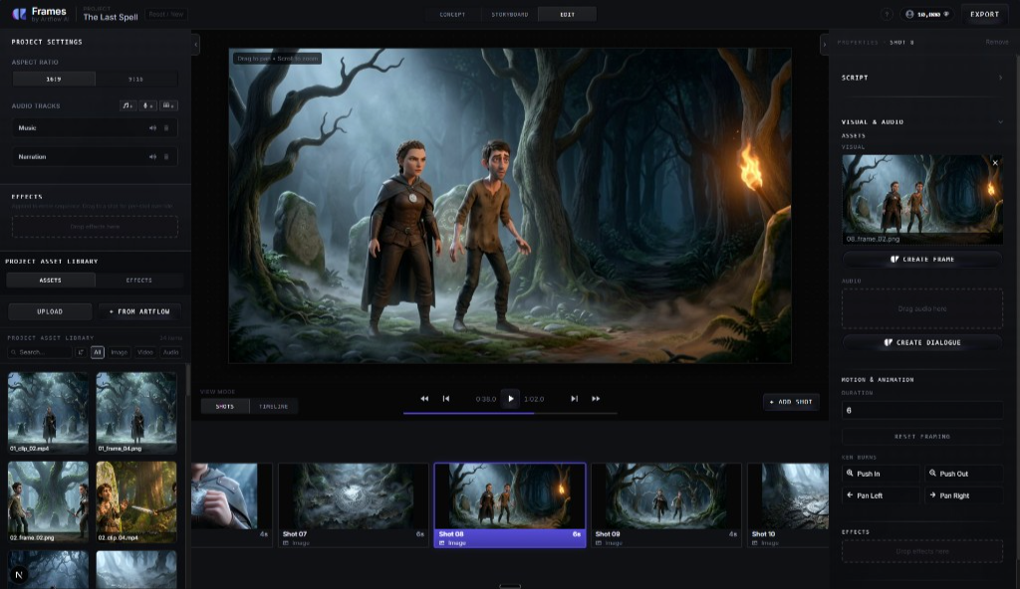Fast forward playback with the double-arrow icon
This screenshot has width=1020, height=589.
596,399
